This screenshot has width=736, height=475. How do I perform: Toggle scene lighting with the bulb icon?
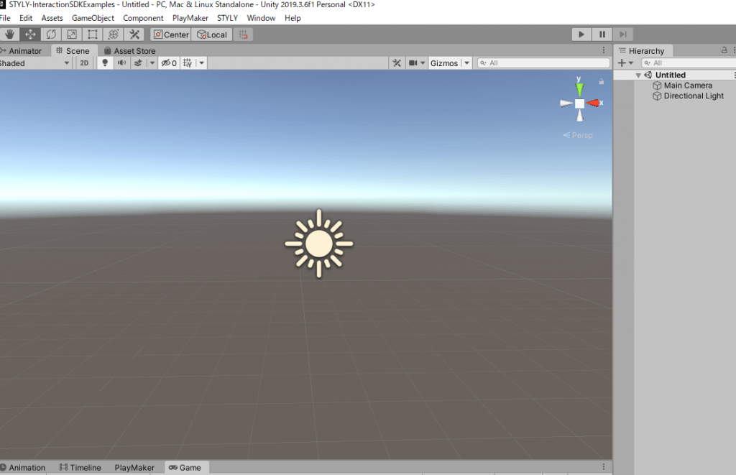point(104,63)
